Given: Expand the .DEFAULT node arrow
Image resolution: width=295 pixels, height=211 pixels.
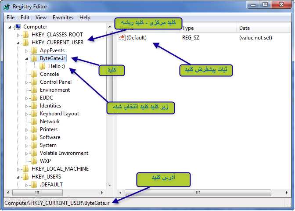Looking at the screenshot, I should pos(26,185).
